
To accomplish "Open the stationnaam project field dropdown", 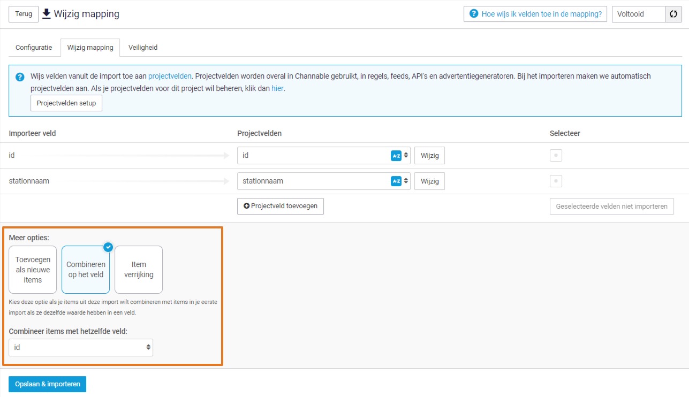I will [324, 181].
